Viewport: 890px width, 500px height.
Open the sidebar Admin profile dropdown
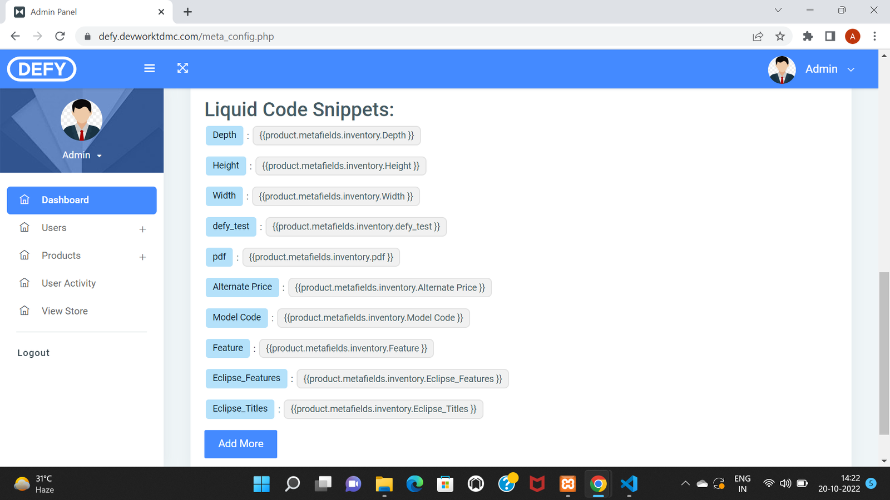82,156
